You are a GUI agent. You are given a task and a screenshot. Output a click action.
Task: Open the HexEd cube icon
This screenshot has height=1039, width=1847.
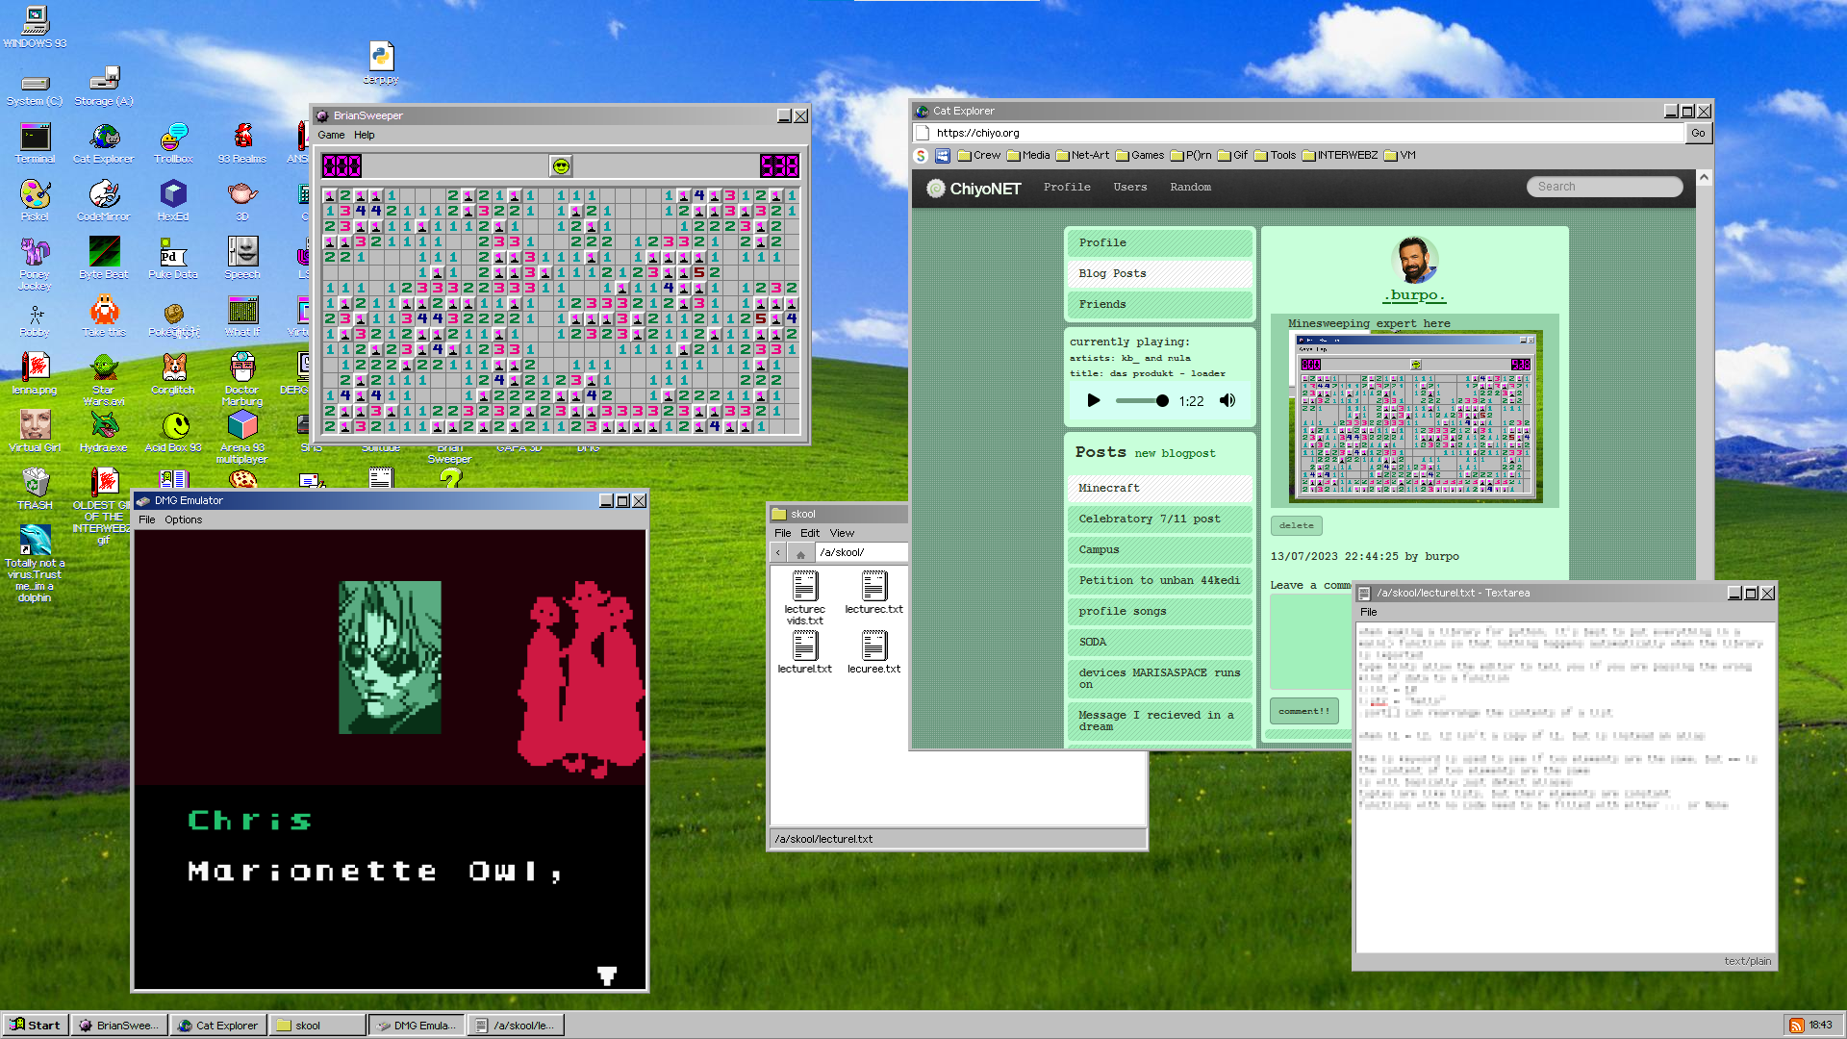point(173,202)
